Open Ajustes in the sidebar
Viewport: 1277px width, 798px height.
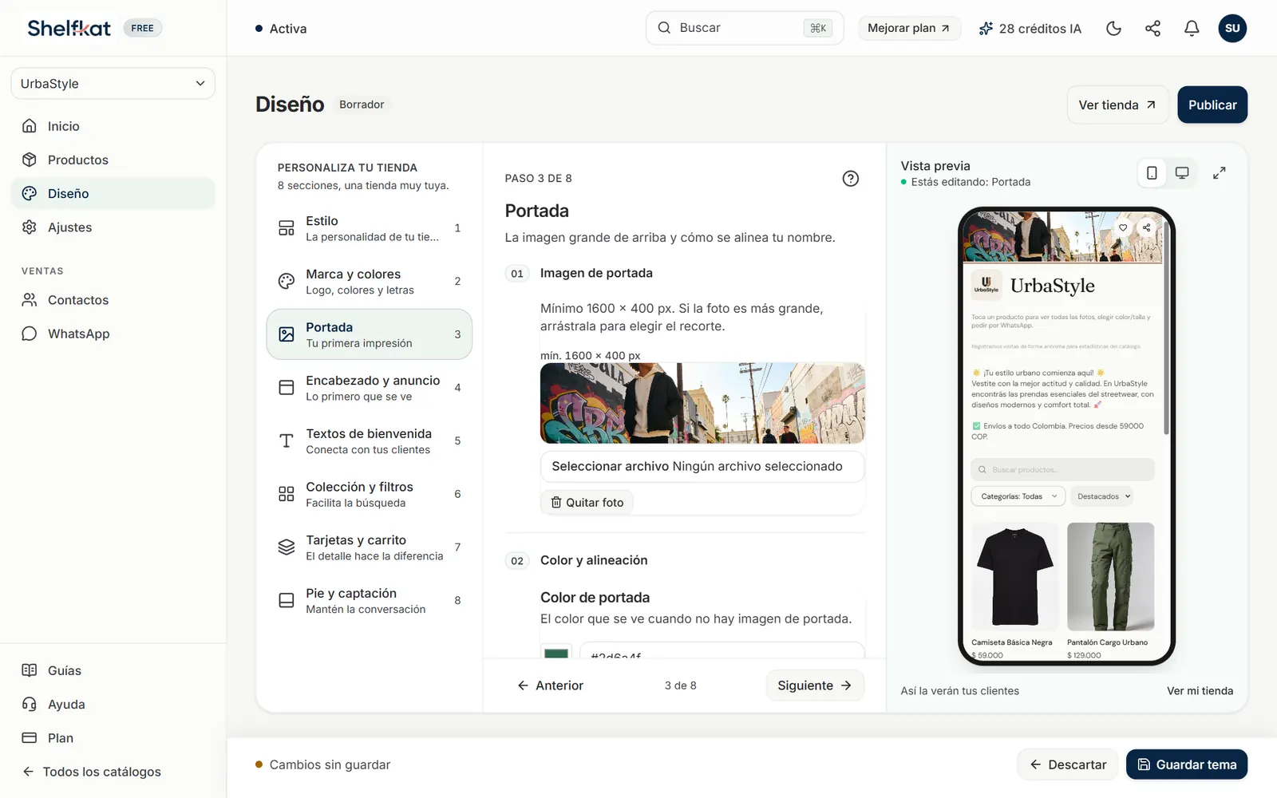click(x=113, y=227)
